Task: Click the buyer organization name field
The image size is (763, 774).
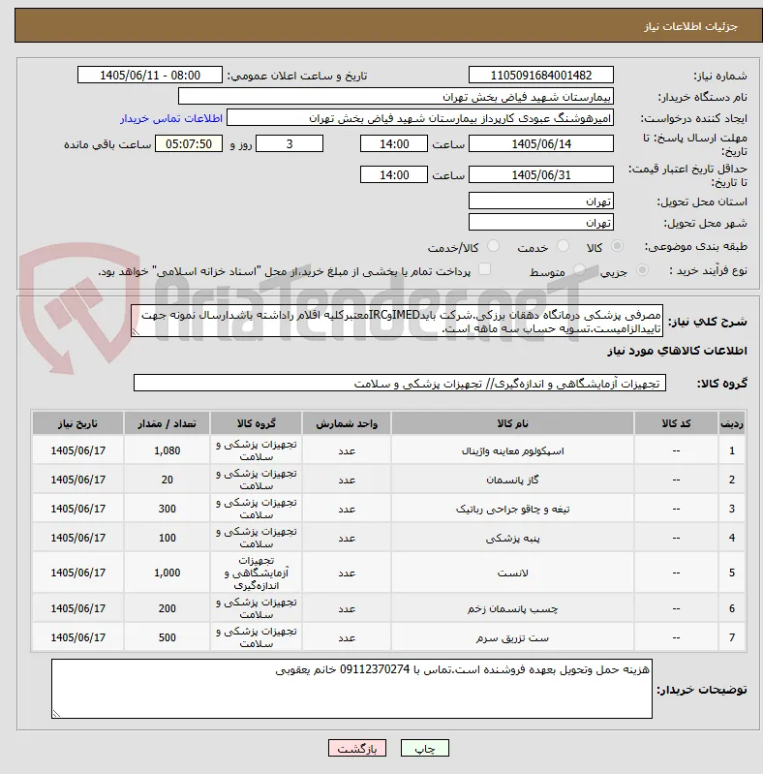Action: (x=396, y=97)
